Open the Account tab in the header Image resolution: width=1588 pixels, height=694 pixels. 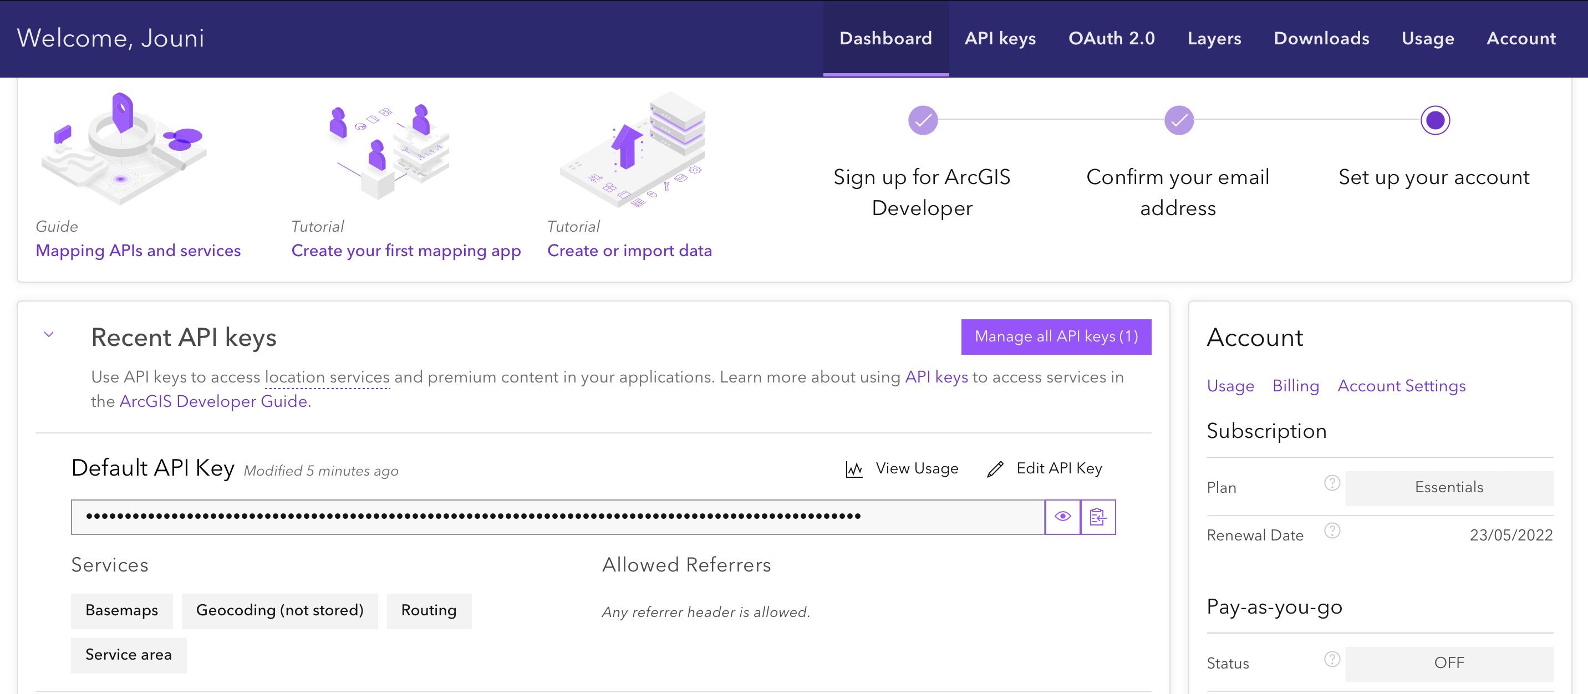pos(1521,38)
